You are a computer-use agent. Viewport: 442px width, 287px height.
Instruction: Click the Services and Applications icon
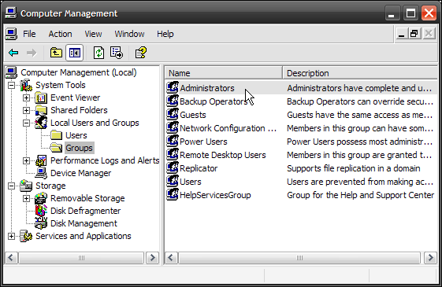coord(26,236)
